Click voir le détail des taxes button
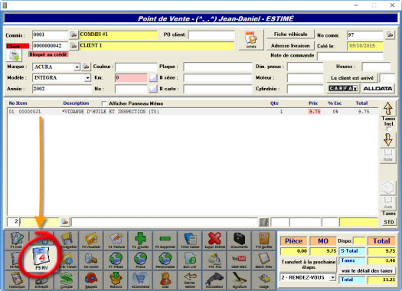This screenshot has width=402, height=291. (x=367, y=271)
